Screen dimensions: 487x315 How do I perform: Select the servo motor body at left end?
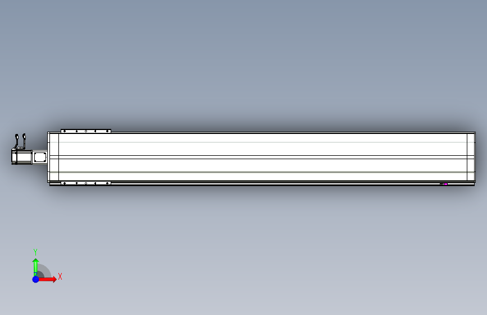[22, 157]
